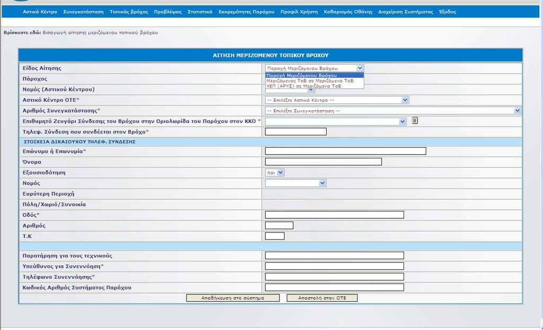Screen dimensions: 543x330
Task: Click the Είδος Αίτησης label
Action: pos(42,68)
